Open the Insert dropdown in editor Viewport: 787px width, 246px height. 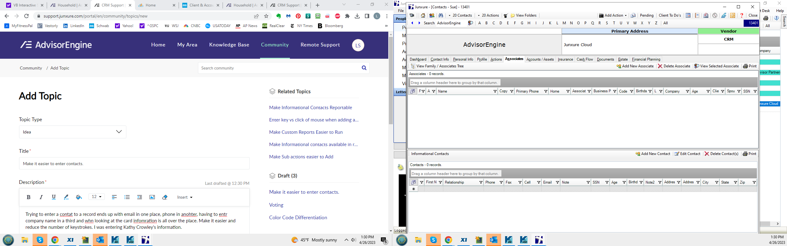[185, 197]
